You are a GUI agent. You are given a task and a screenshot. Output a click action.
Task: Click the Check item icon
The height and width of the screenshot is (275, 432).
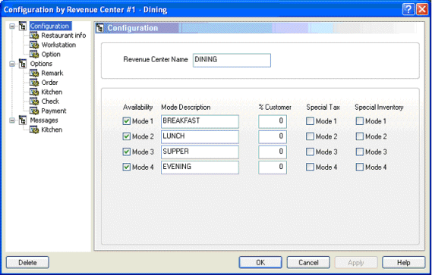point(34,102)
